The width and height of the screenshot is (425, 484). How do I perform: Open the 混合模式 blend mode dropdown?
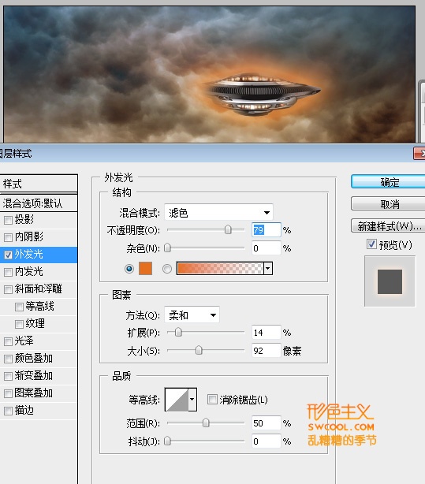tap(218, 212)
